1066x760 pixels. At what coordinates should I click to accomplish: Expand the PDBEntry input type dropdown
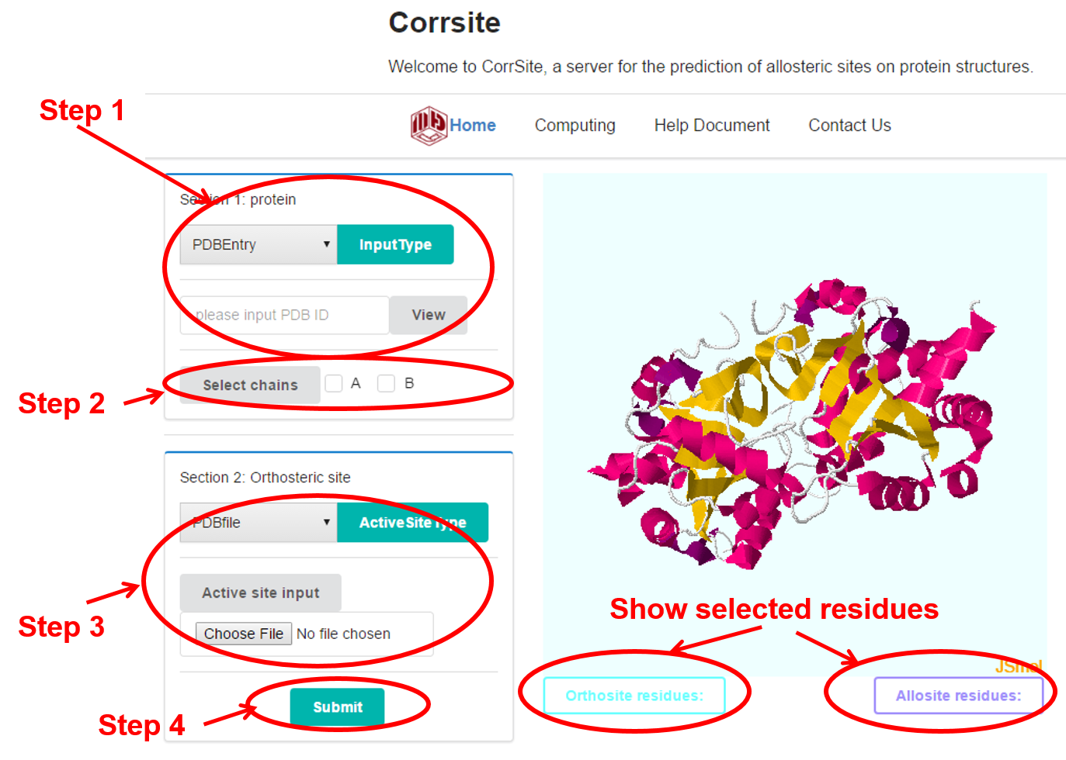(x=259, y=244)
